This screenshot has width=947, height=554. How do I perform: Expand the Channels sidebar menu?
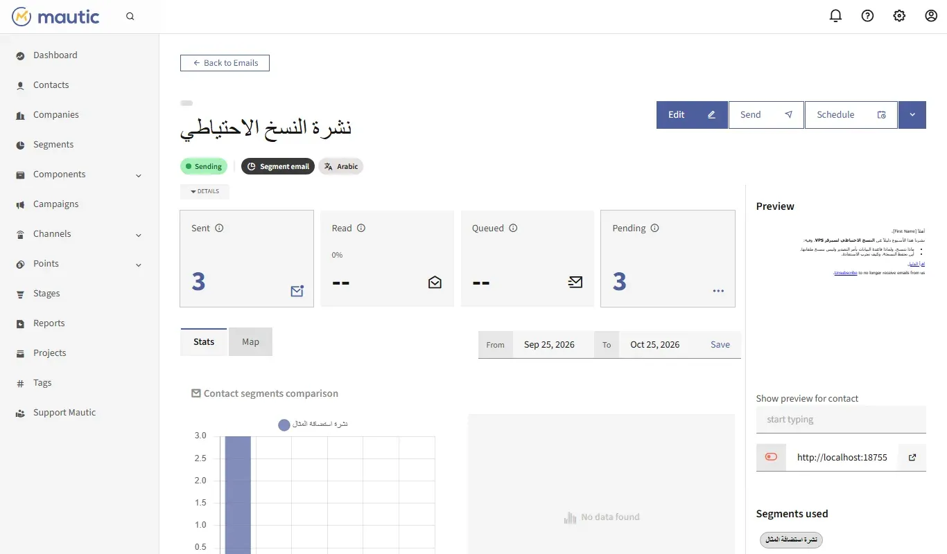point(138,235)
